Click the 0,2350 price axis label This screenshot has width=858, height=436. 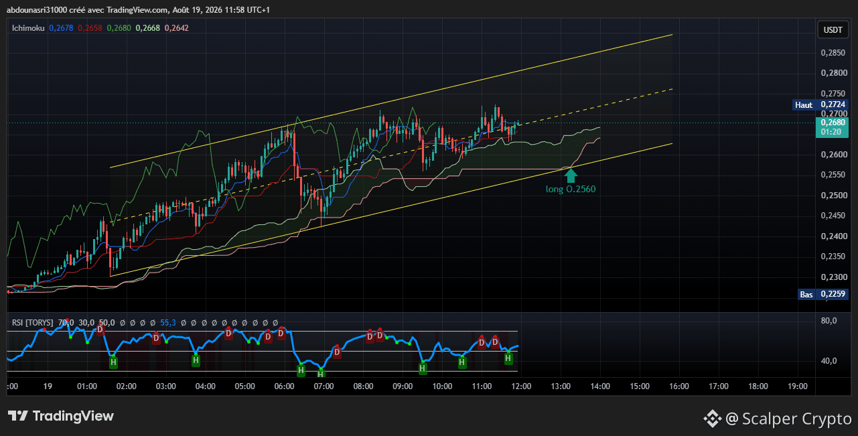tap(833, 257)
